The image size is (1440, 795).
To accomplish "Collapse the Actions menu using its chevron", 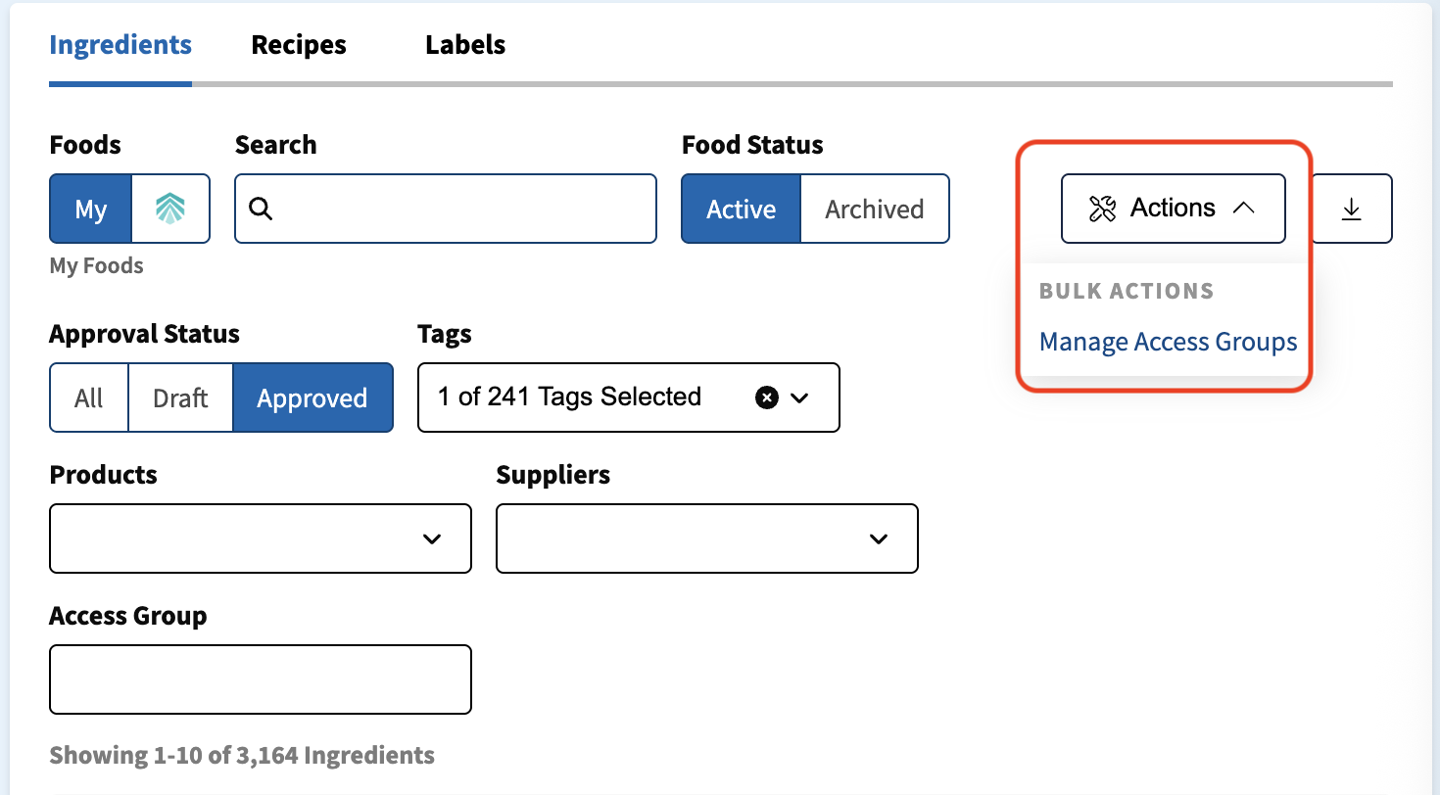I will (x=1243, y=209).
